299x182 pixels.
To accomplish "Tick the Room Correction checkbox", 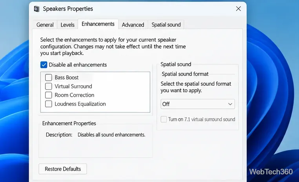I will point(48,95).
